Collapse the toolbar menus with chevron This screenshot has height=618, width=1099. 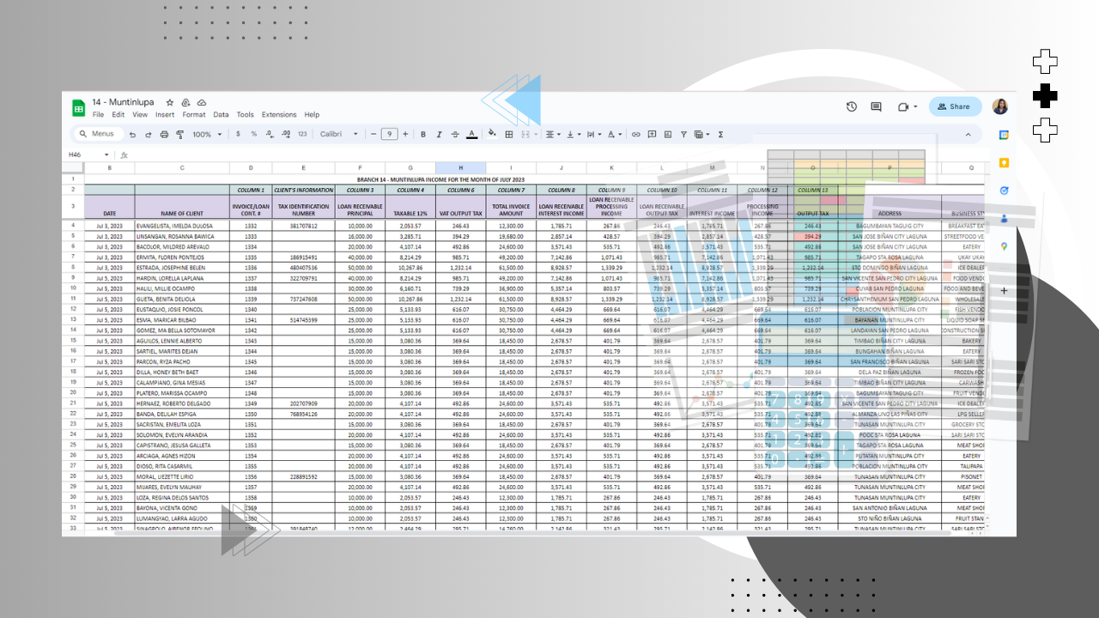click(x=968, y=135)
